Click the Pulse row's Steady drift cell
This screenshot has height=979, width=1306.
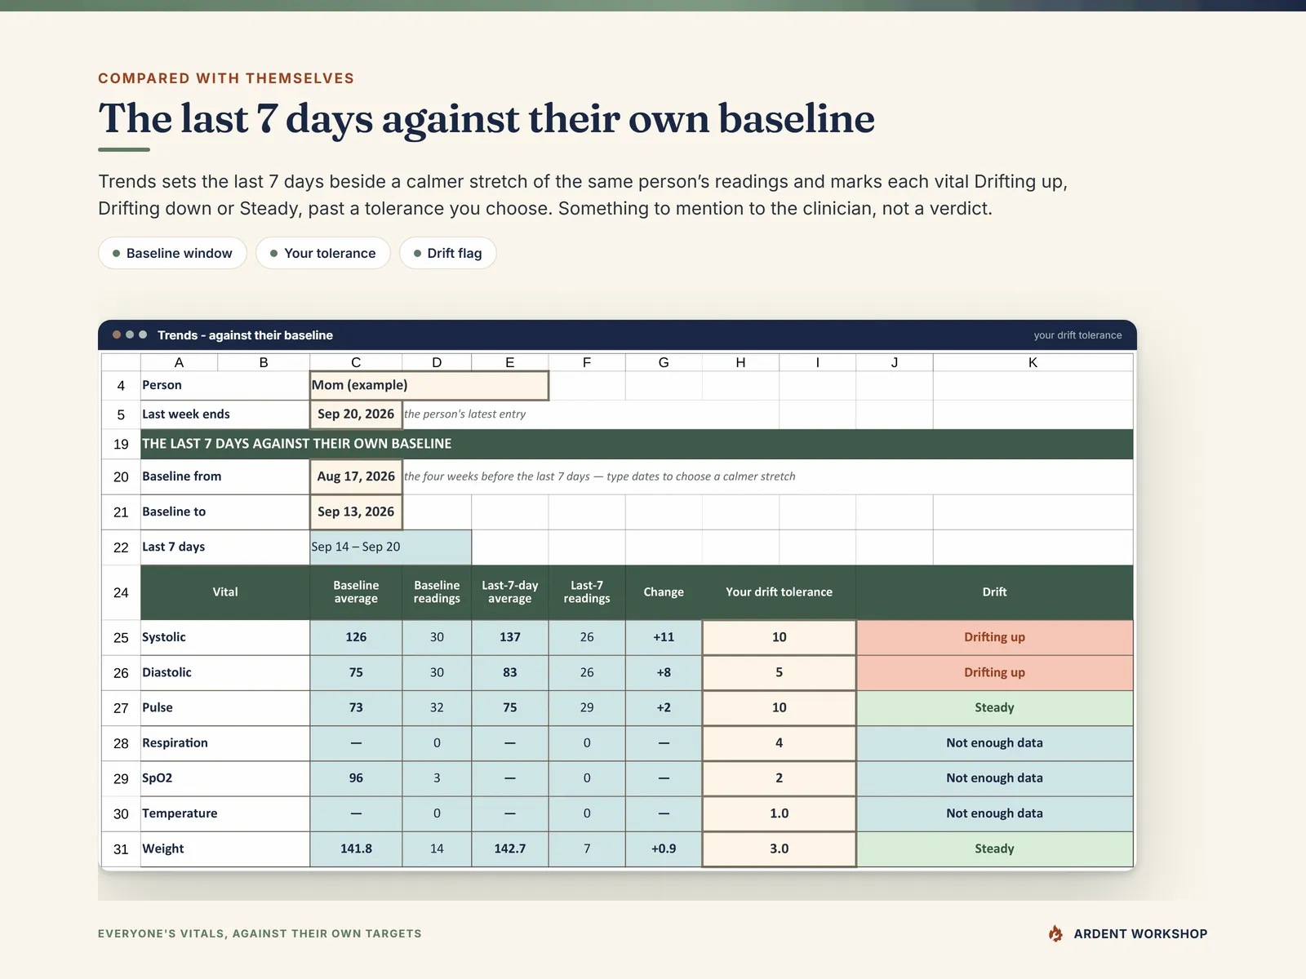pos(994,707)
